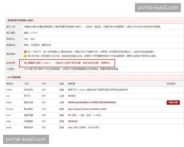The image size is (184, 147).
Task: Click the second 请求限制 rule about 1000次
Action: coord(92,56)
